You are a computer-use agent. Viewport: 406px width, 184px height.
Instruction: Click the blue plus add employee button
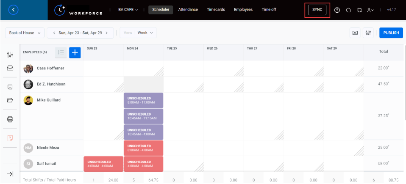tap(75, 52)
